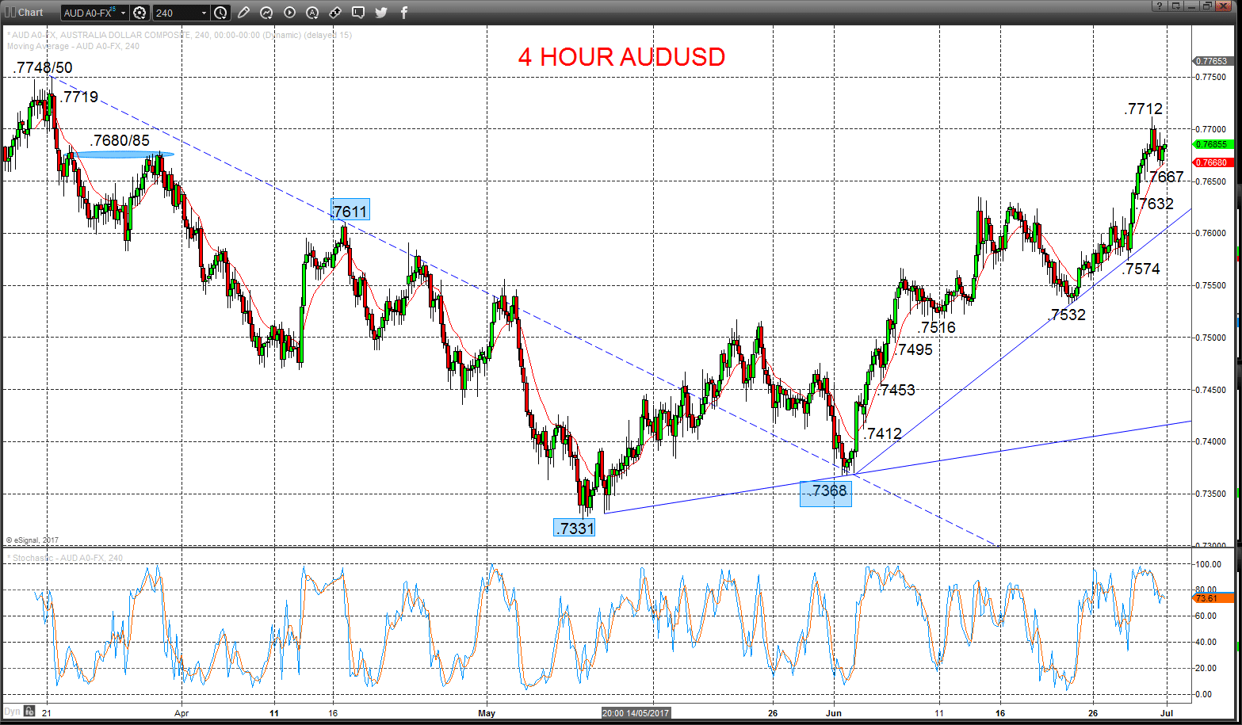The height and width of the screenshot is (725, 1242).
Task: Click the orange 73.61 stochastic value tag
Action: [x=1212, y=598]
